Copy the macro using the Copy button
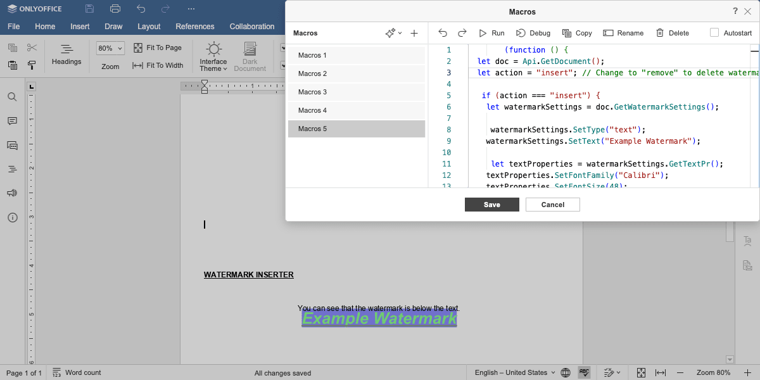This screenshot has width=760, height=380. pos(577,33)
